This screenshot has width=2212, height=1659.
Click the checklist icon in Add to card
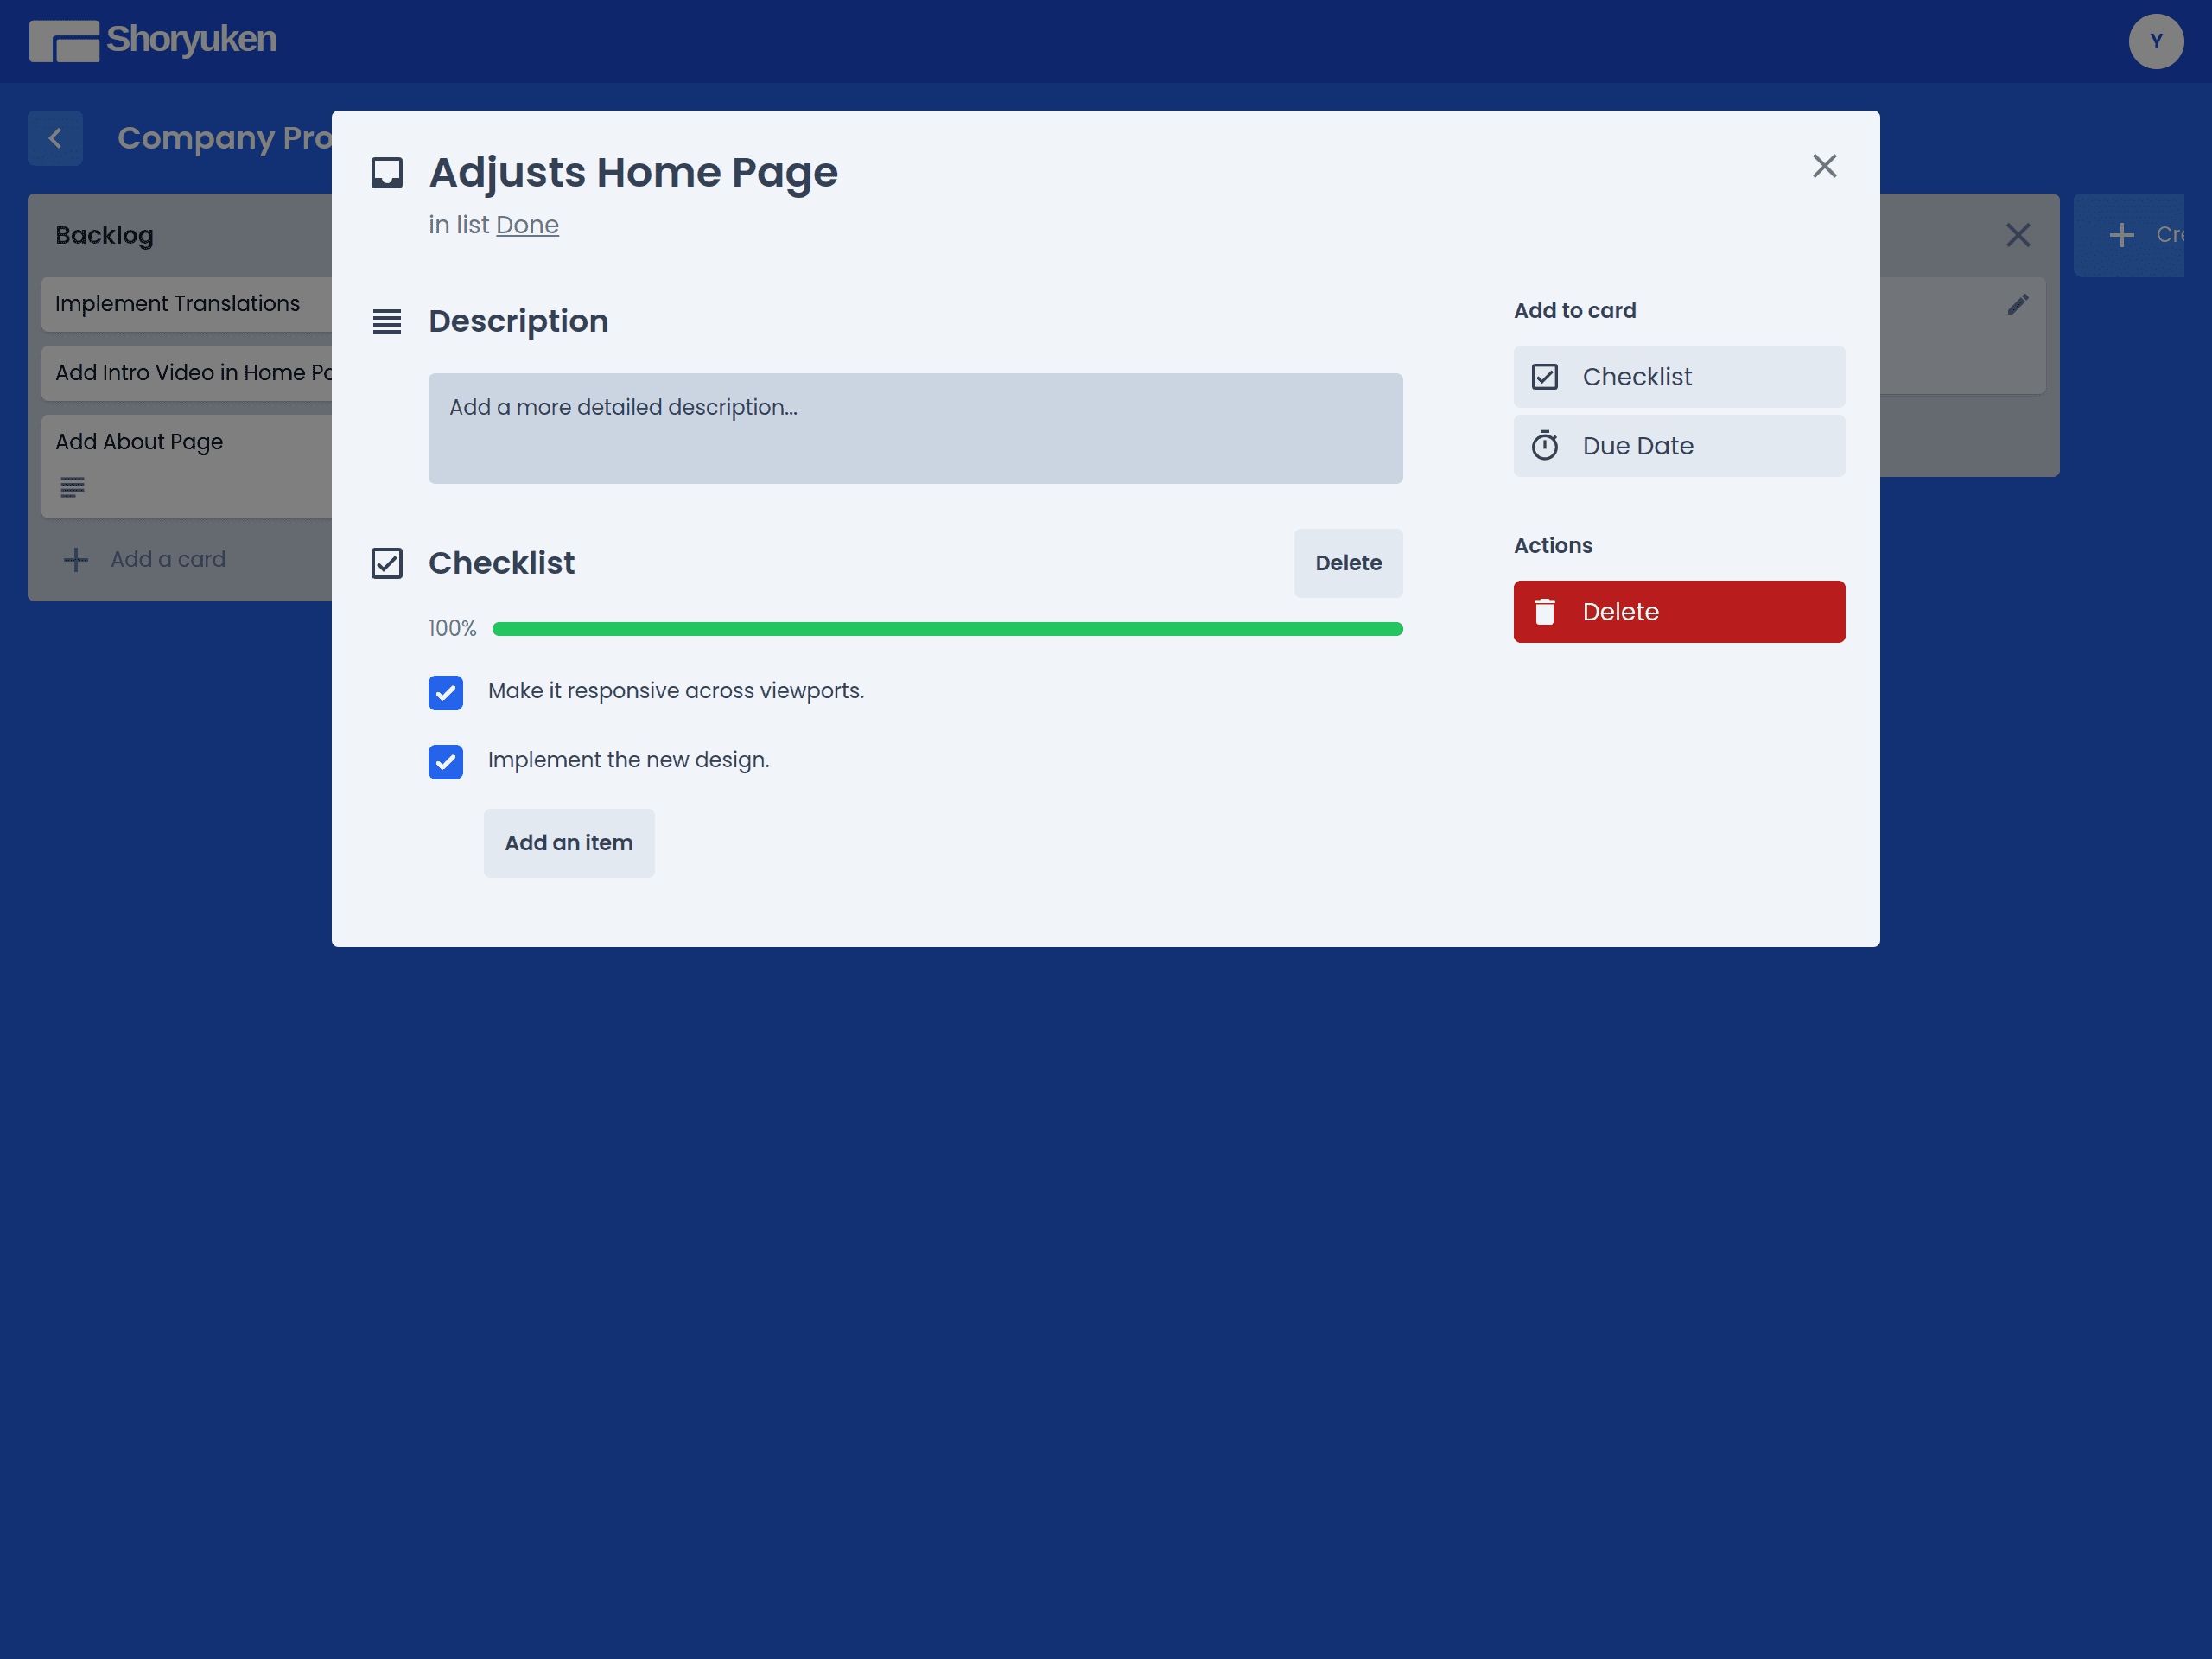tap(1543, 377)
